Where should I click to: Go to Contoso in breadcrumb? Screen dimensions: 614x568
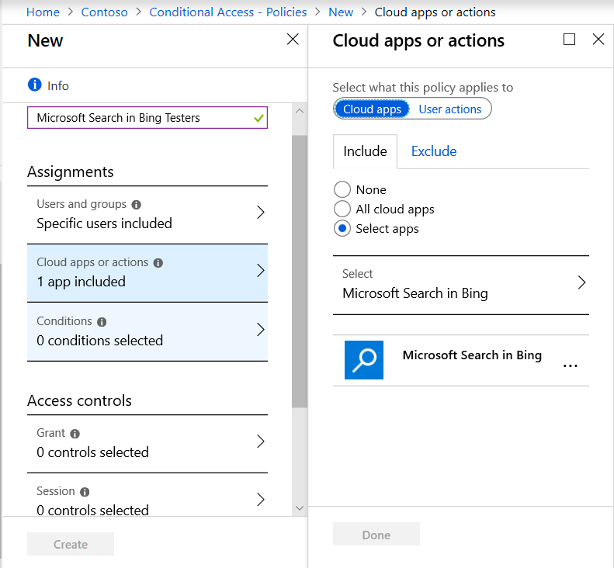(x=104, y=12)
